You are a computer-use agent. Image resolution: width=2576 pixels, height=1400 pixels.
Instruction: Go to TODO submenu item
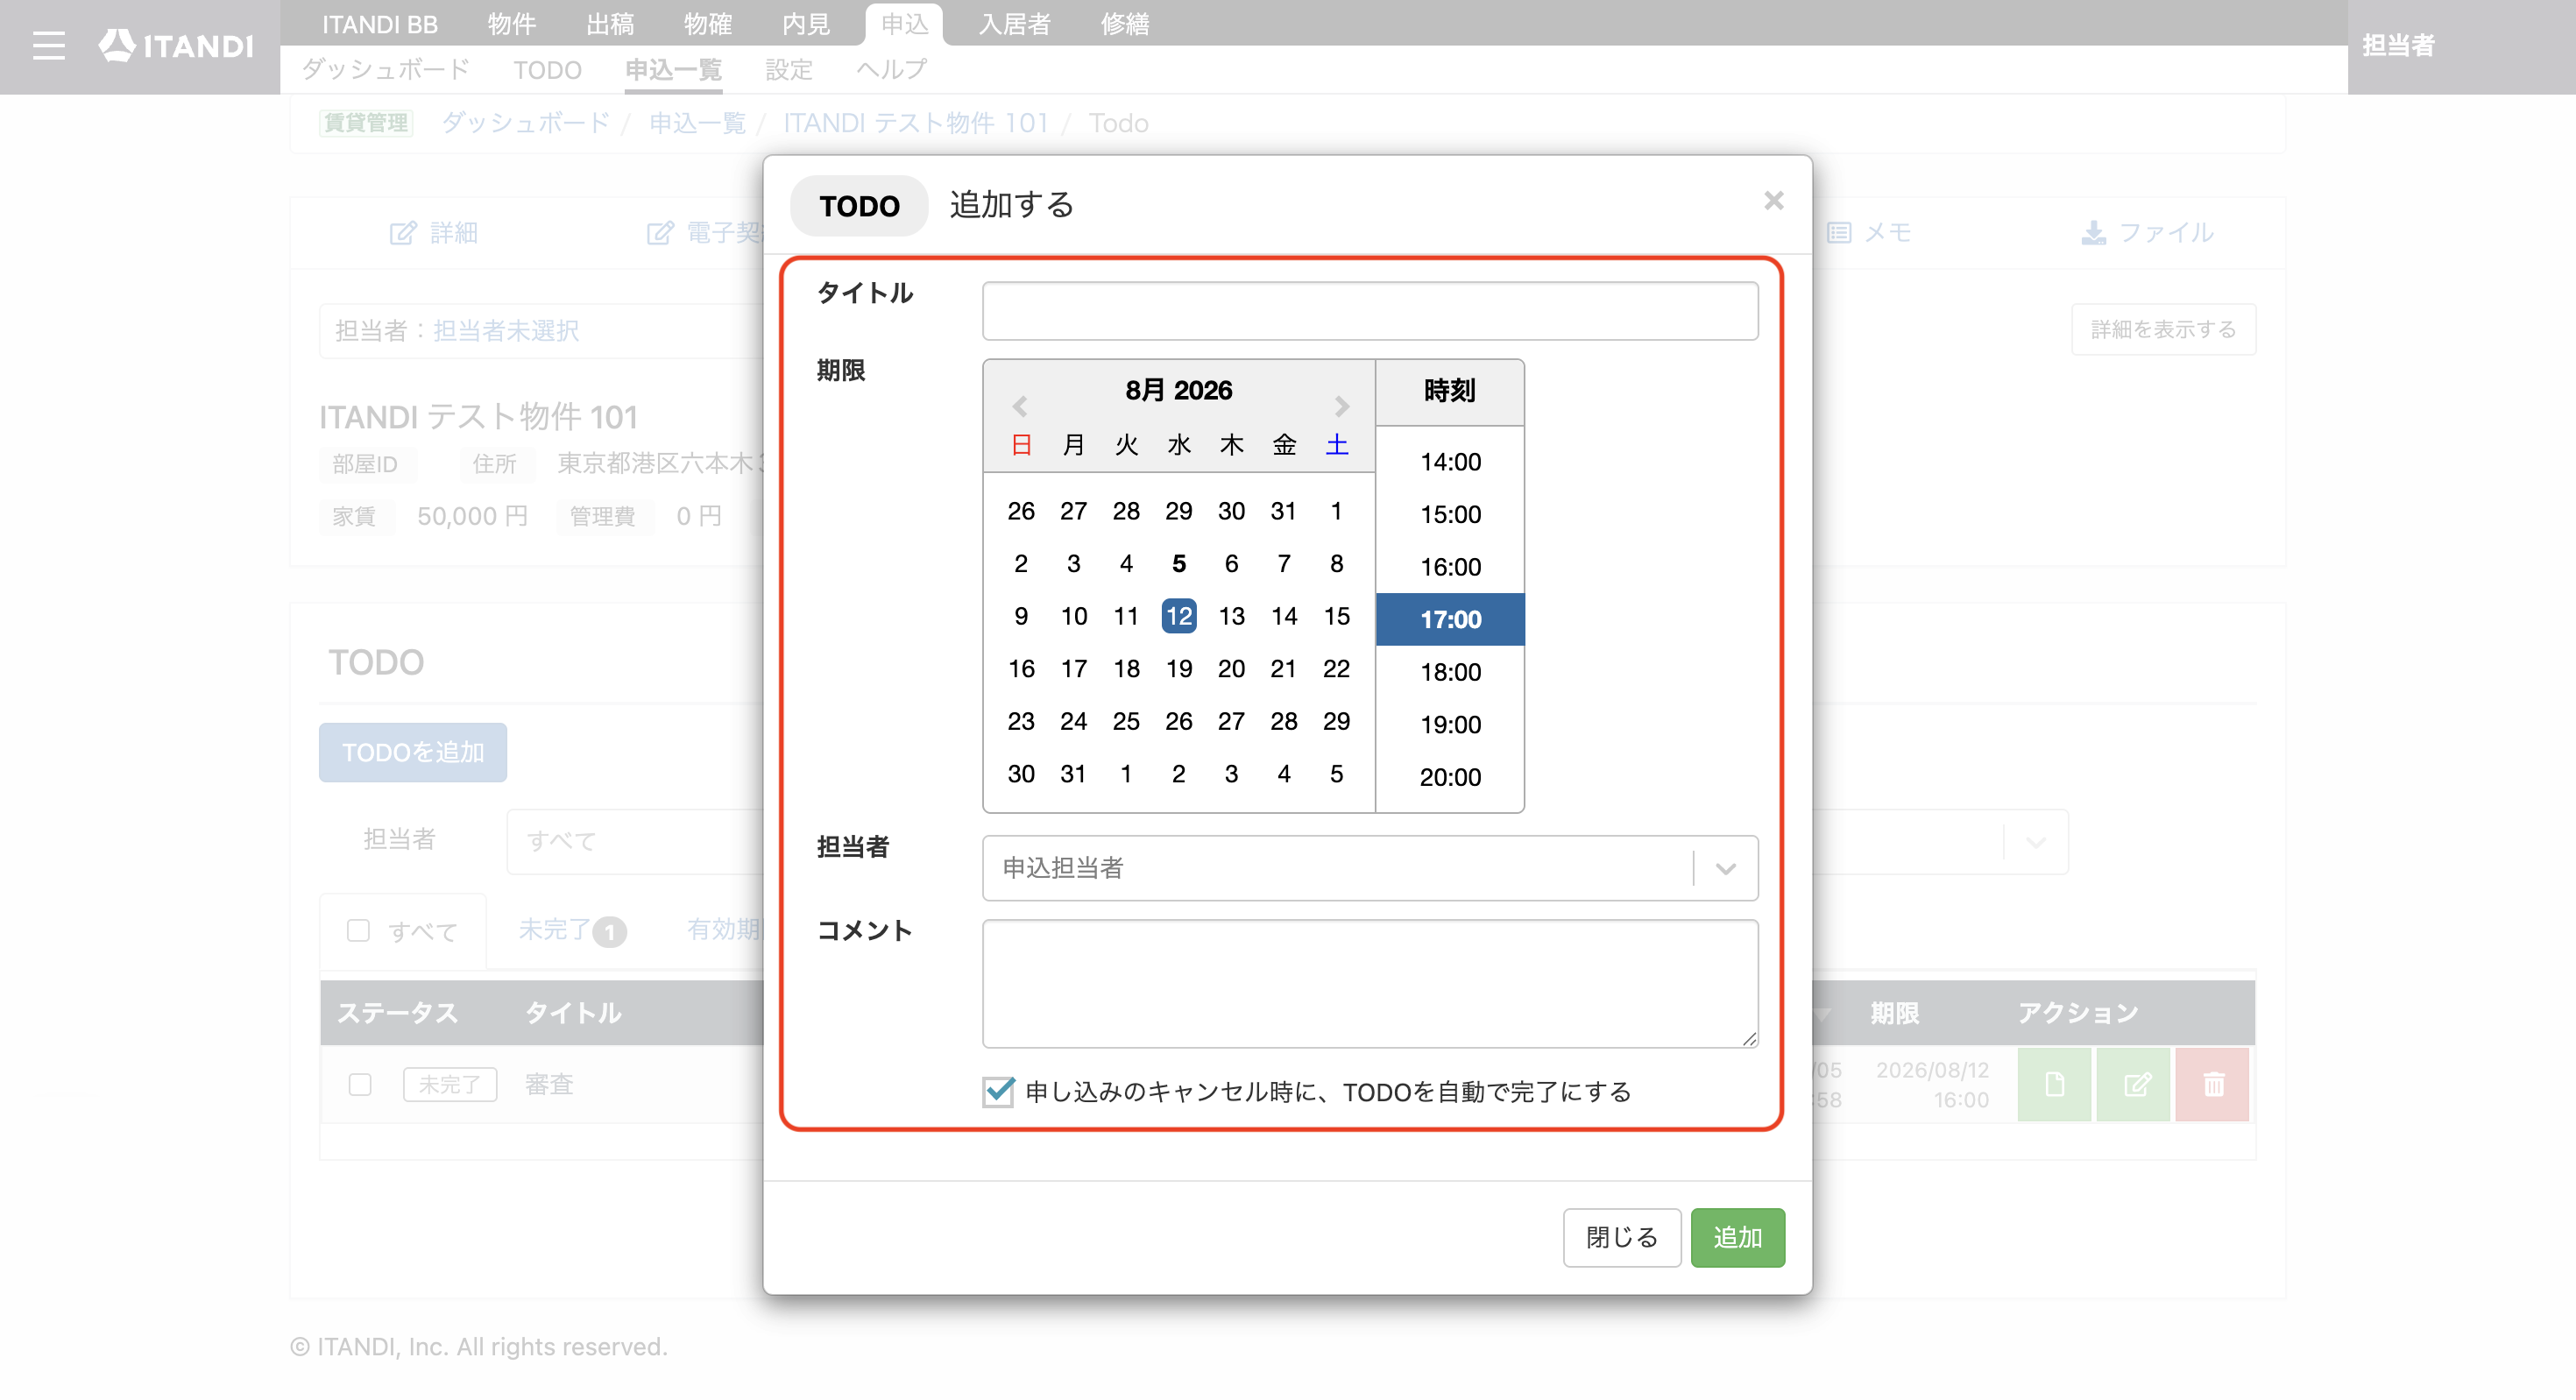(547, 69)
